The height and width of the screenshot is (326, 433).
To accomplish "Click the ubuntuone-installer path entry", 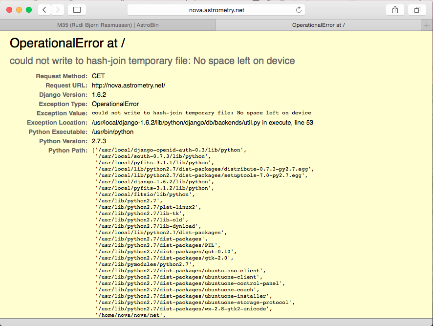I will click(x=184, y=296).
